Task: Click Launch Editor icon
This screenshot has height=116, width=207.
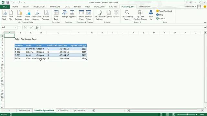Action: tap(88, 15)
